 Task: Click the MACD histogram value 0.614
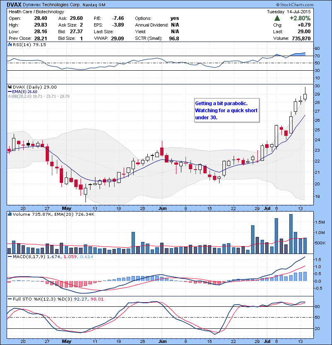87,257
